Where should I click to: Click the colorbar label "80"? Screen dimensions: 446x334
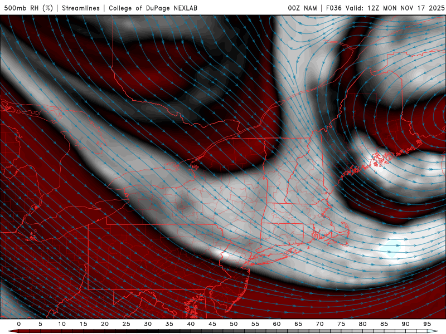[x=362, y=324]
